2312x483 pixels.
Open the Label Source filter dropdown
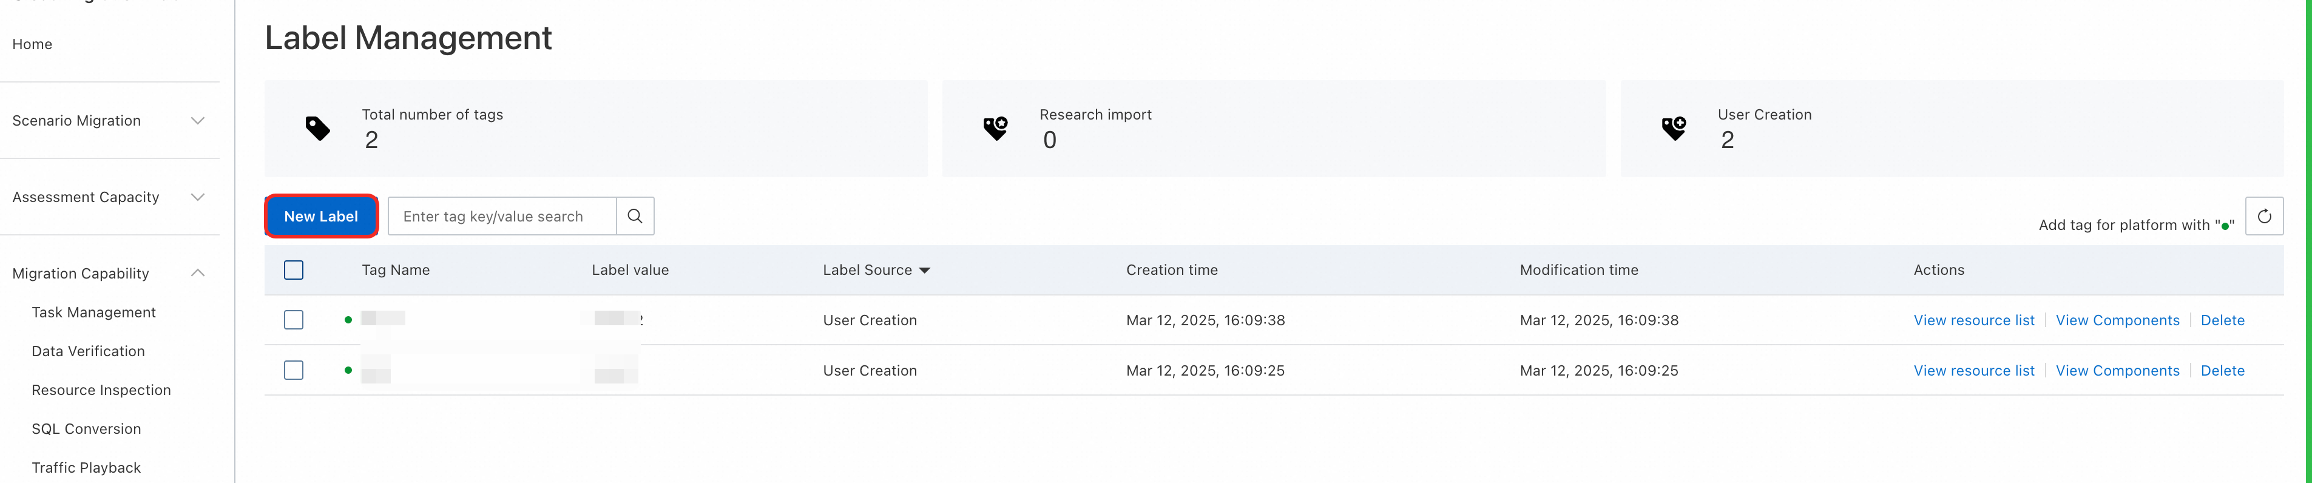pyautogui.click(x=924, y=270)
